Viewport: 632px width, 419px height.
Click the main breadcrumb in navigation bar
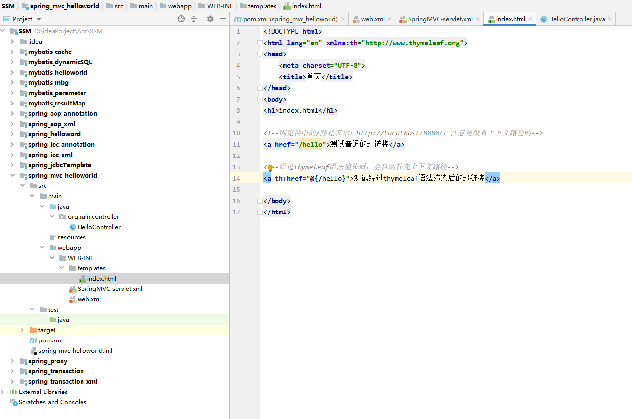pos(141,6)
